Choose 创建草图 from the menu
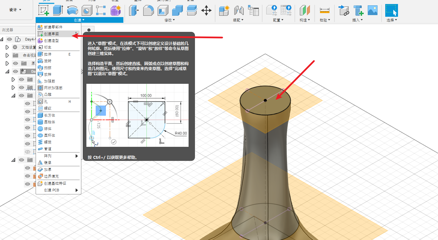The height and width of the screenshot is (240, 438). [x=51, y=34]
